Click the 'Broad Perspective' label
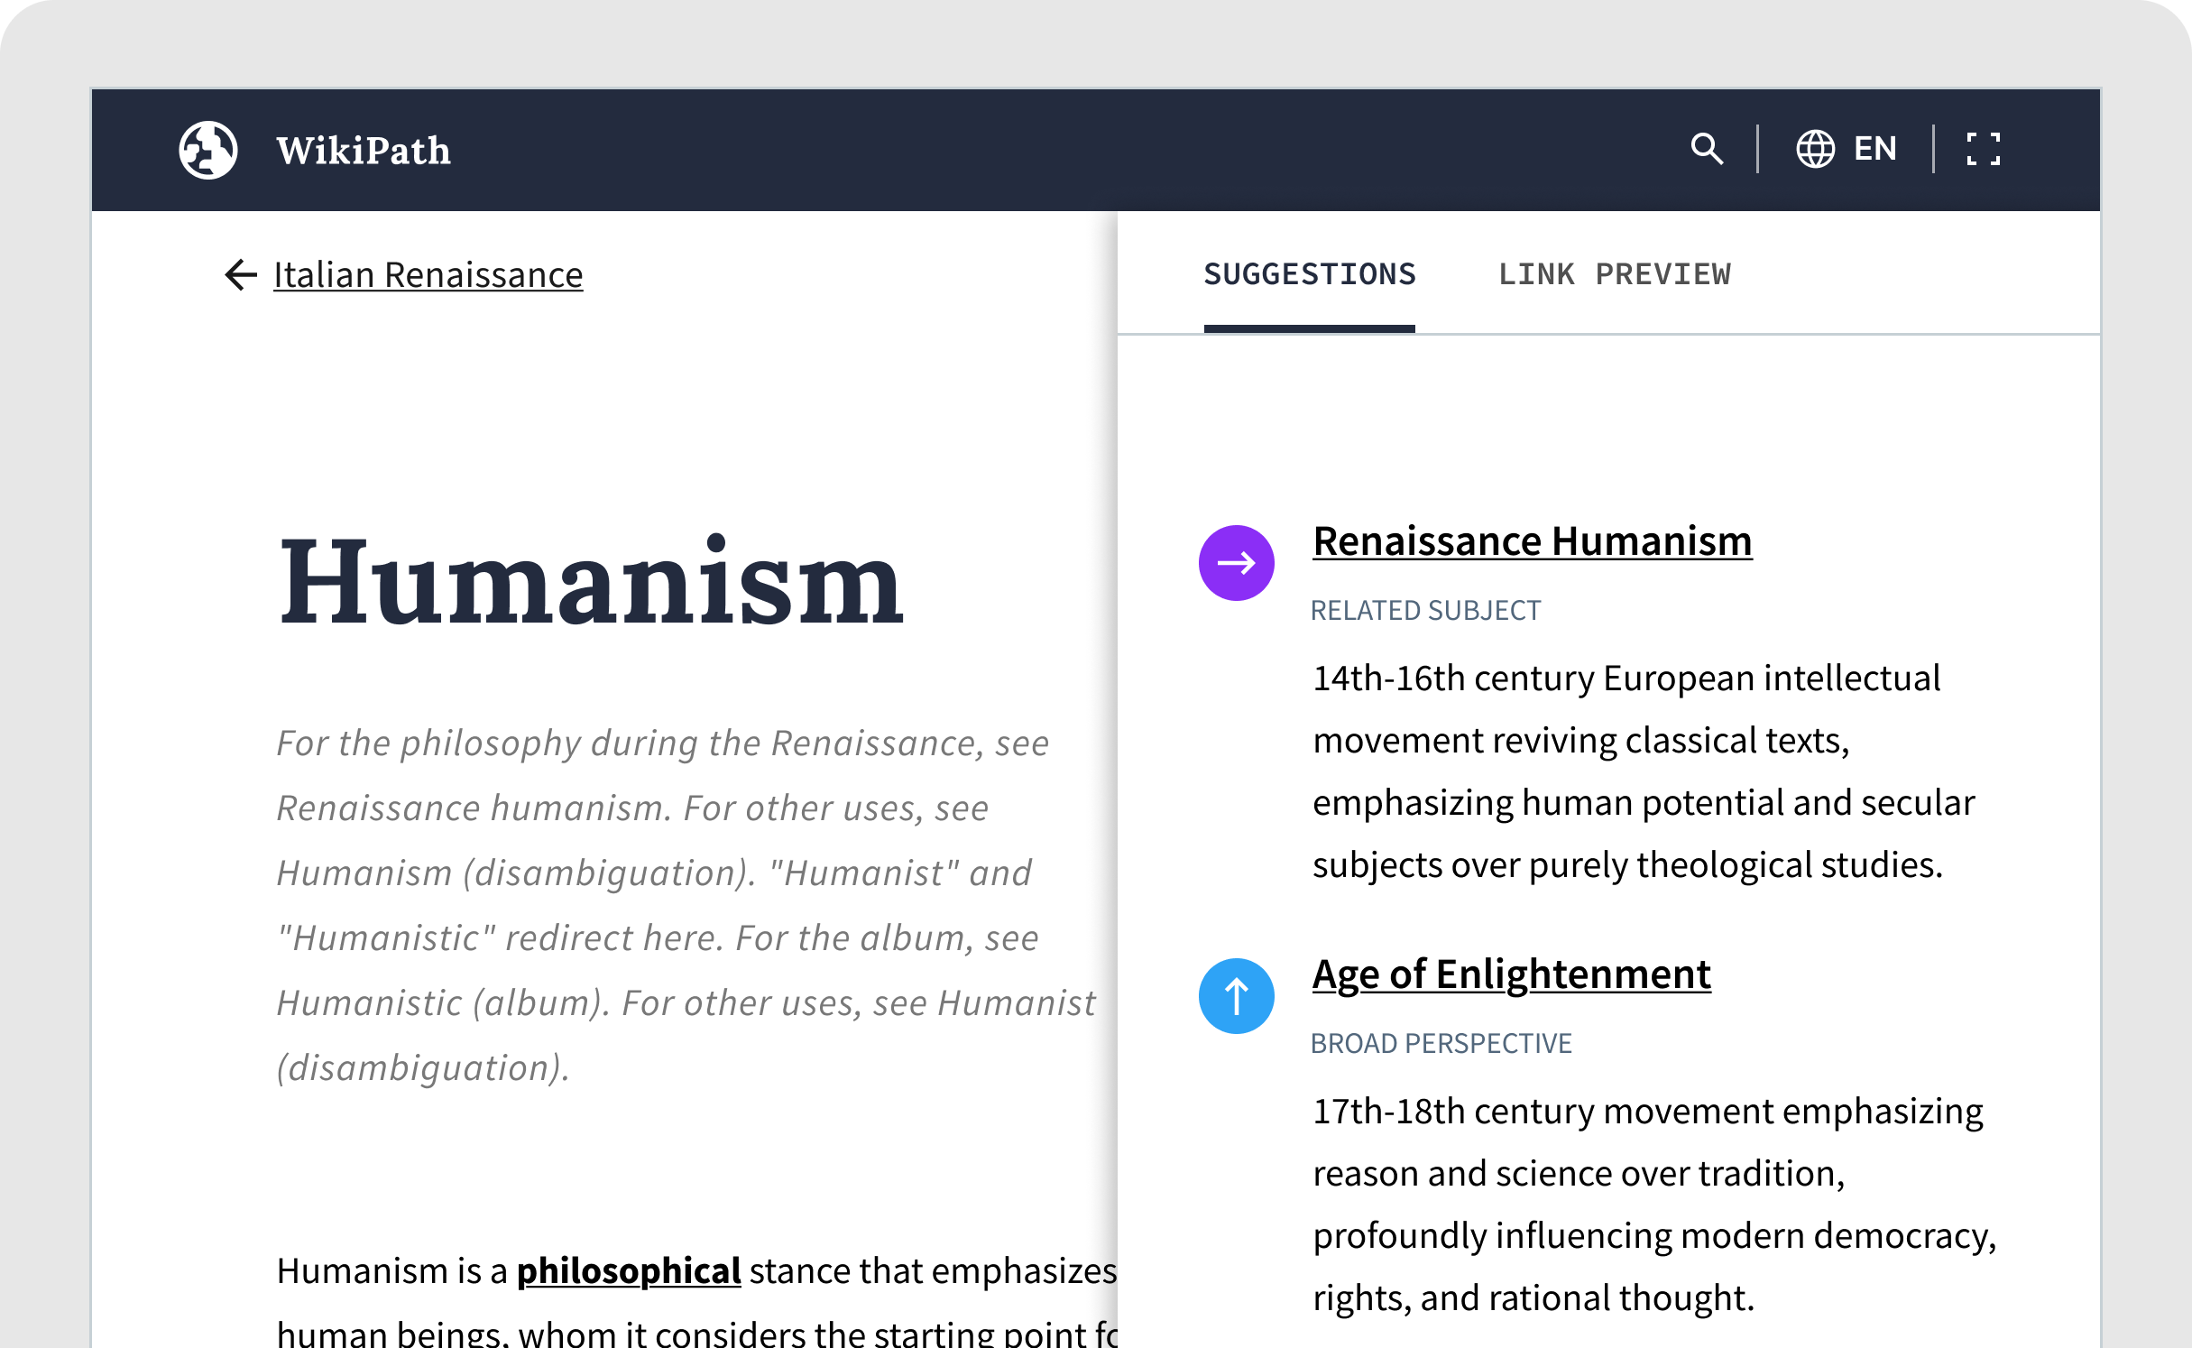This screenshot has height=1348, width=2192. [x=1441, y=1044]
